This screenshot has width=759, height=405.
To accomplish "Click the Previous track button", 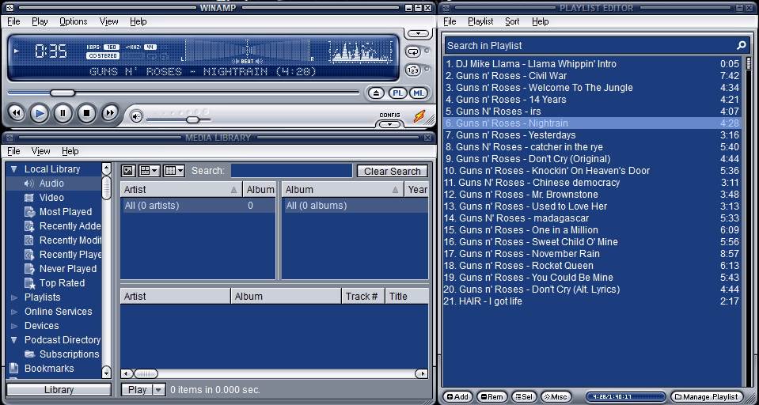I will pos(15,113).
